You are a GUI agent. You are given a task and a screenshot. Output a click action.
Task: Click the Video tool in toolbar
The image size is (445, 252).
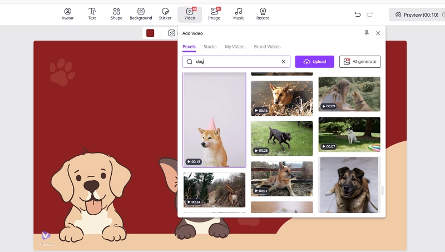[190, 14]
